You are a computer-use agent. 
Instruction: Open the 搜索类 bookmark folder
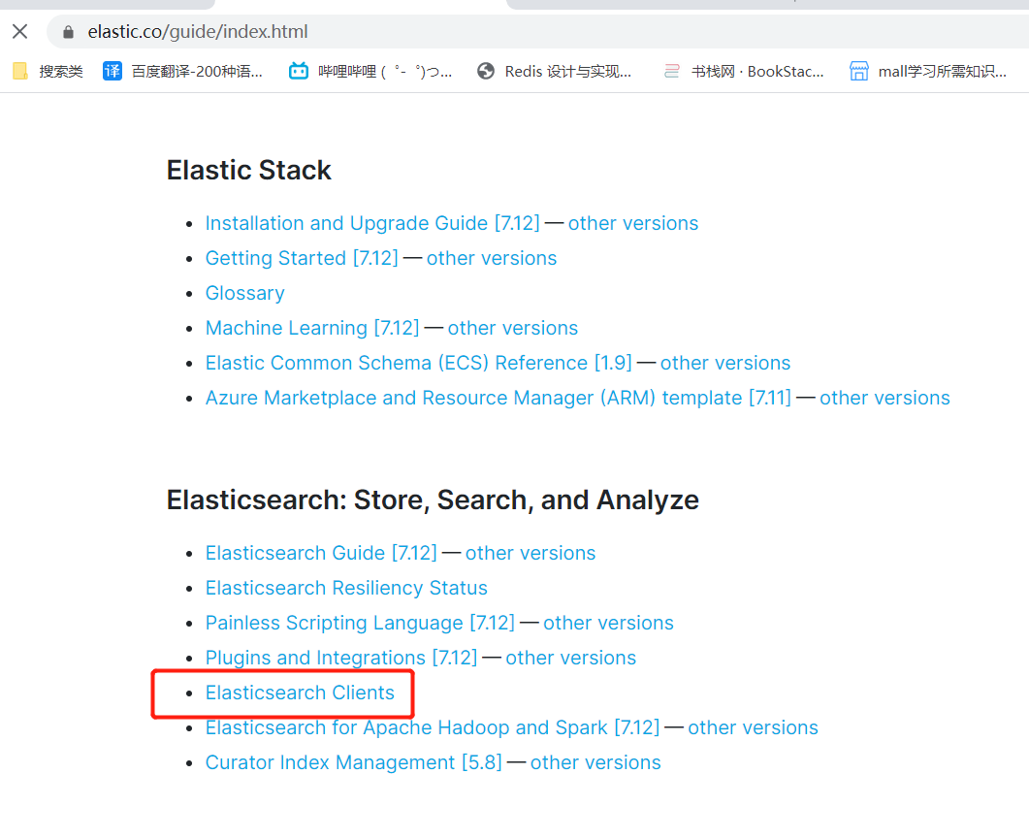48,71
